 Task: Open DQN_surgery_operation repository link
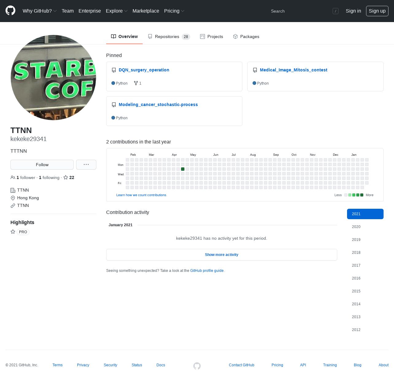[144, 70]
